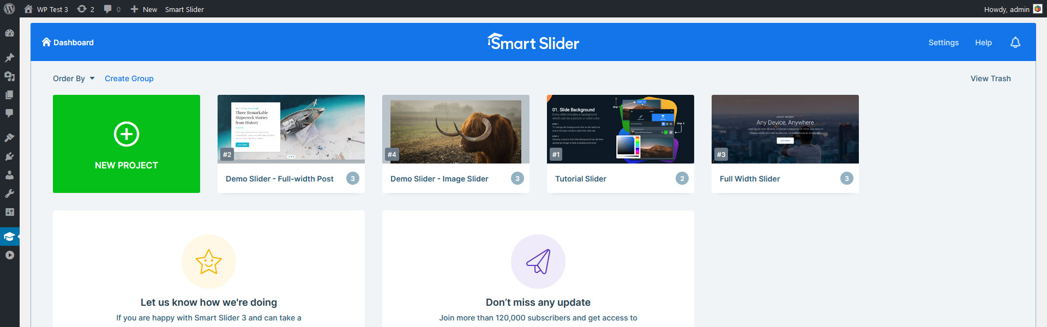Screen dimensions: 1047x327
Task: Click slide count badge on Image Slider
Action: coord(518,178)
